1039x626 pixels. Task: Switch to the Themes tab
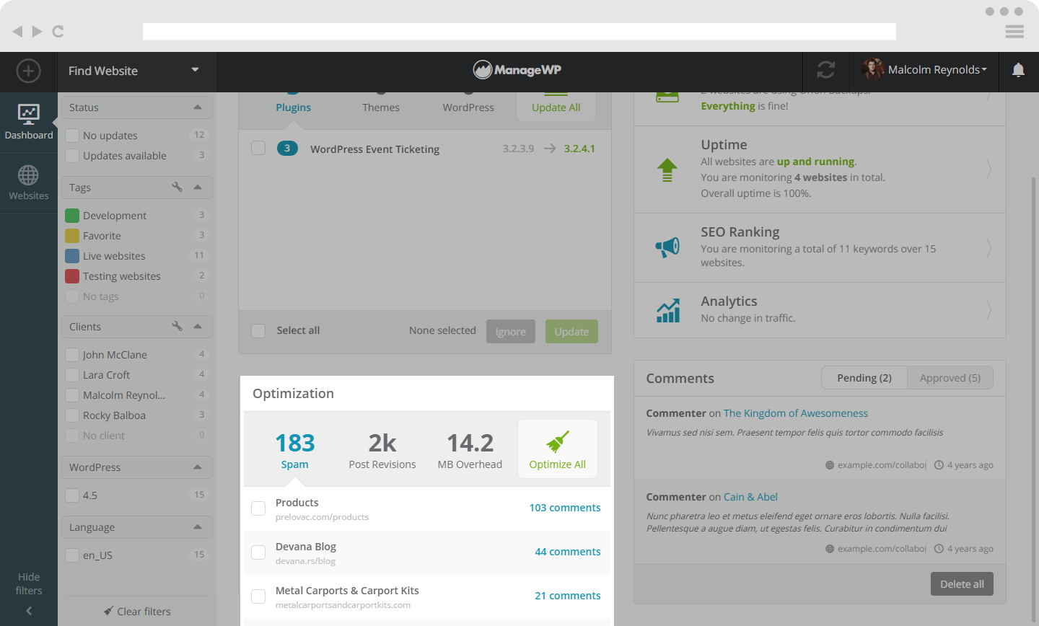[380, 107]
